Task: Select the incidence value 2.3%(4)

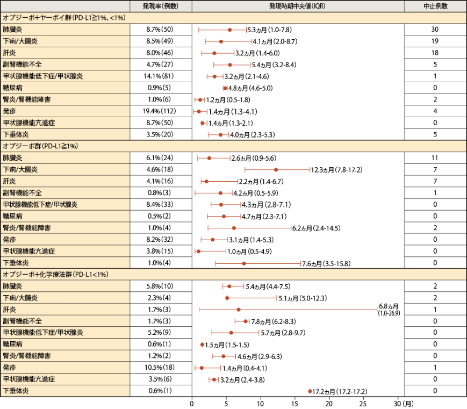Action: point(160,298)
